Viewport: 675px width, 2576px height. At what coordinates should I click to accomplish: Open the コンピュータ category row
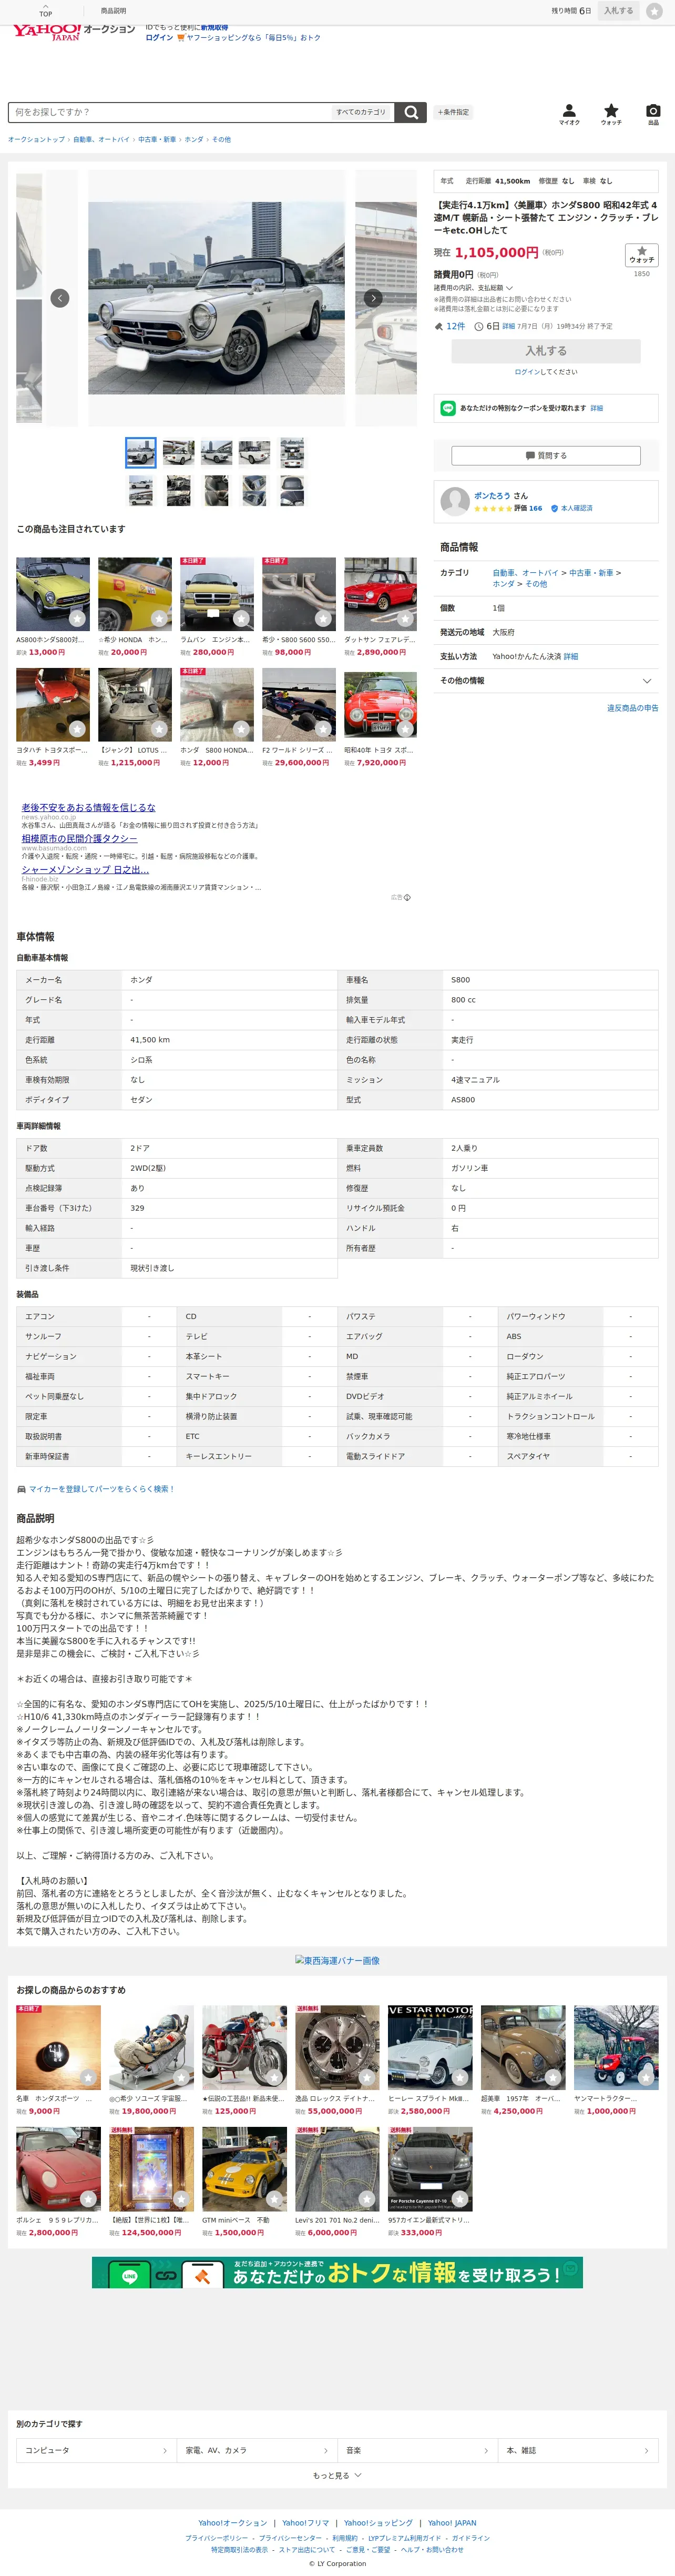97,2450
